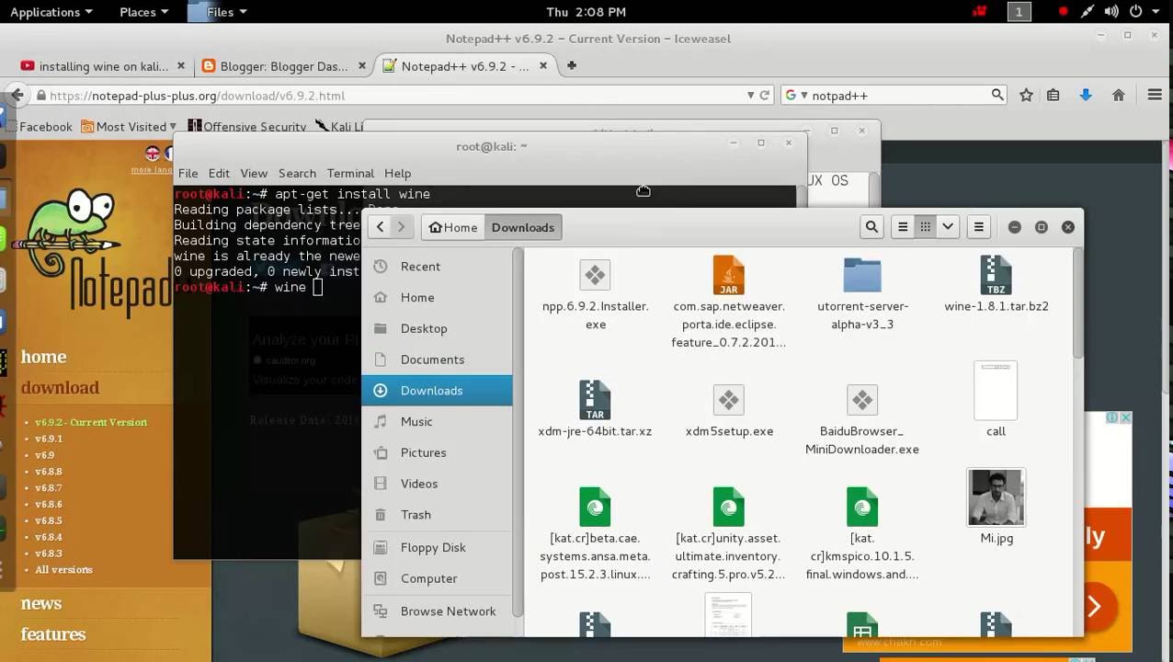
Task: Select Downloads in the Files sidebar
Action: (x=437, y=391)
